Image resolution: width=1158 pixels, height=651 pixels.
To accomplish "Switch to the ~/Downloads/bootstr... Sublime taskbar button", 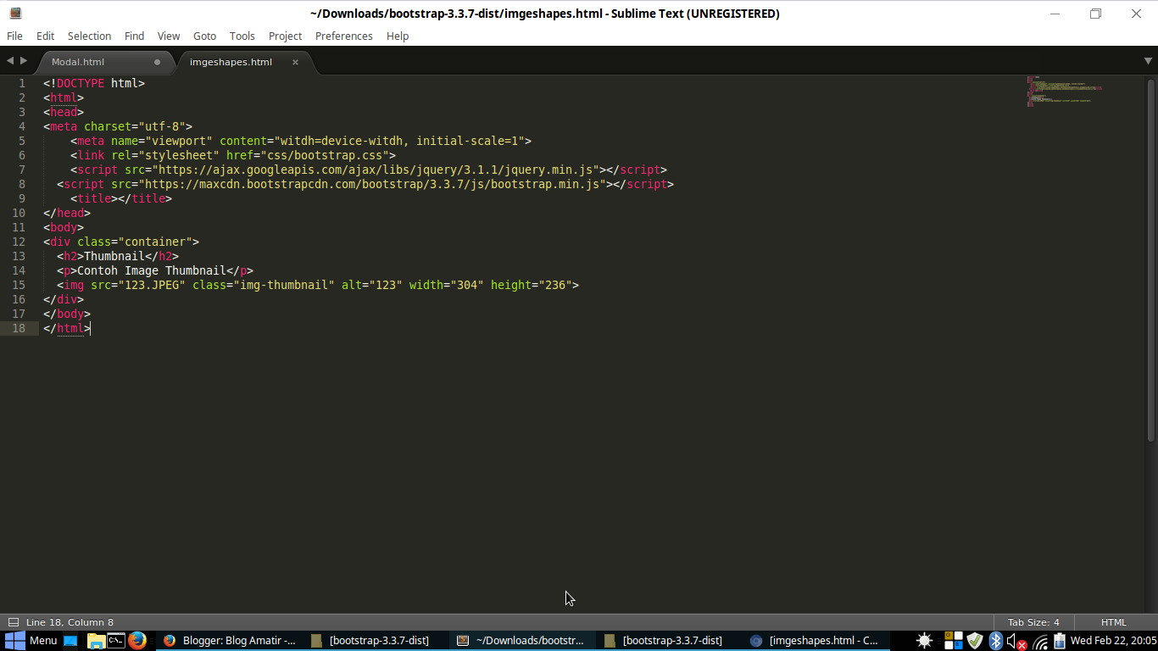I will click(x=522, y=641).
